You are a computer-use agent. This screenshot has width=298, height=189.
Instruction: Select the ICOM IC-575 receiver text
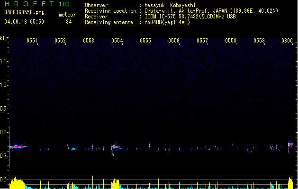190,17
